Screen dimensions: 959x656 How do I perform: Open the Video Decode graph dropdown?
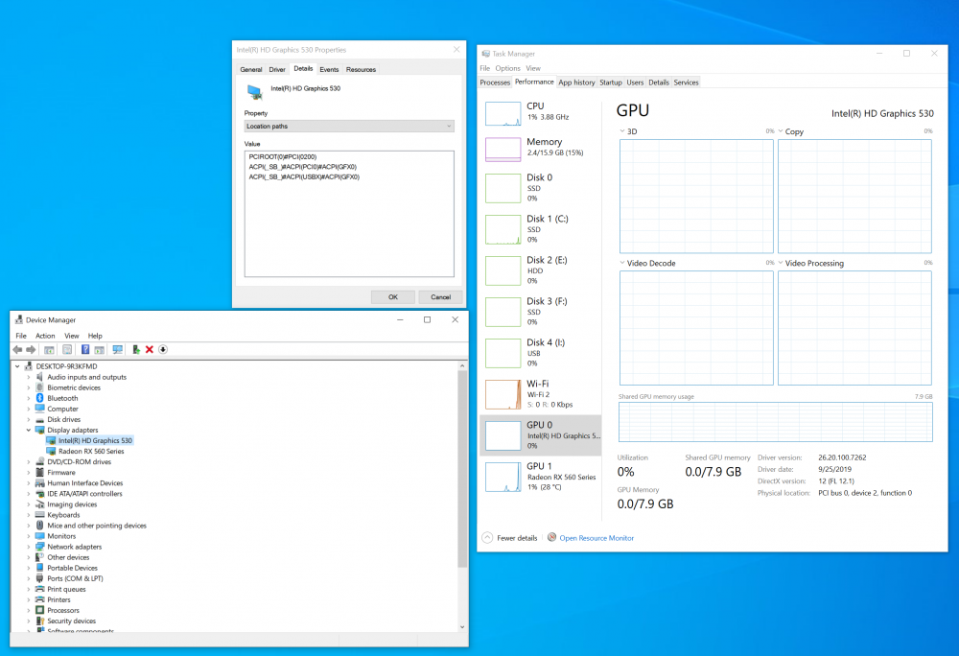(622, 263)
